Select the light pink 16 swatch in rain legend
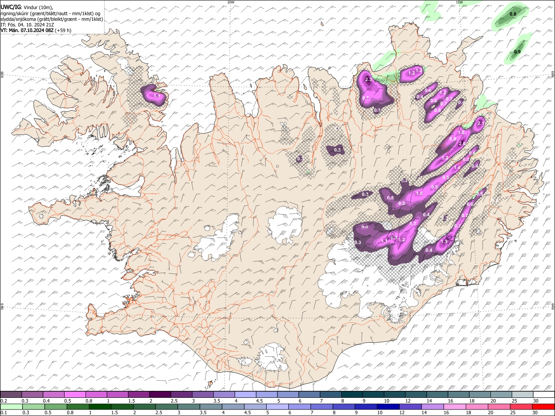Screen dimensions: 555x416 (455, 406)
